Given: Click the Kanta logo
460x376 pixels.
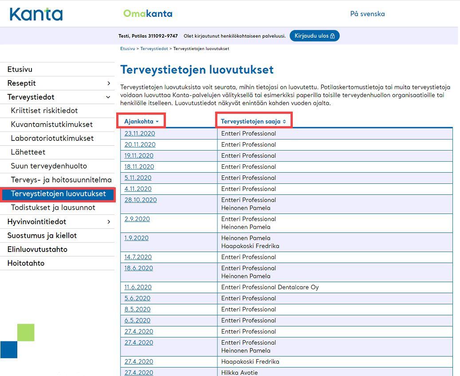Looking at the screenshot, I should point(36,14).
